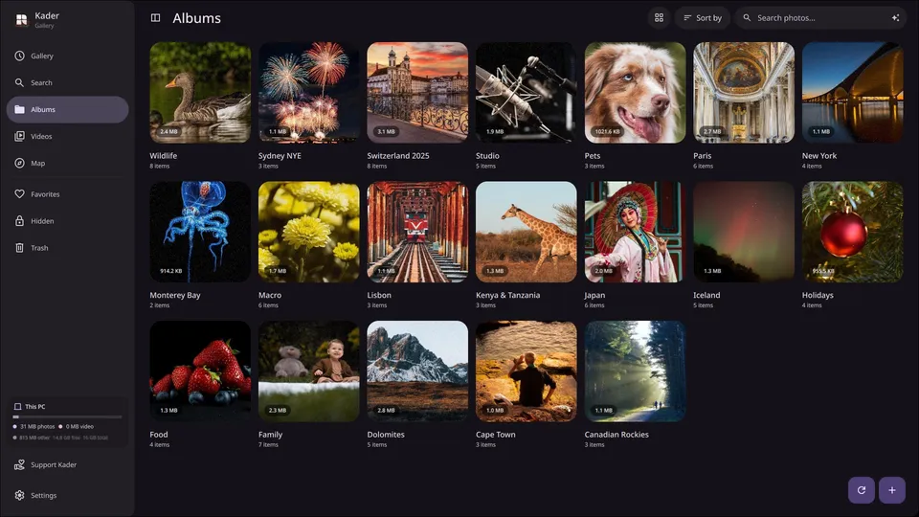Open the Holidays ornament album
919x517 pixels.
852,232
